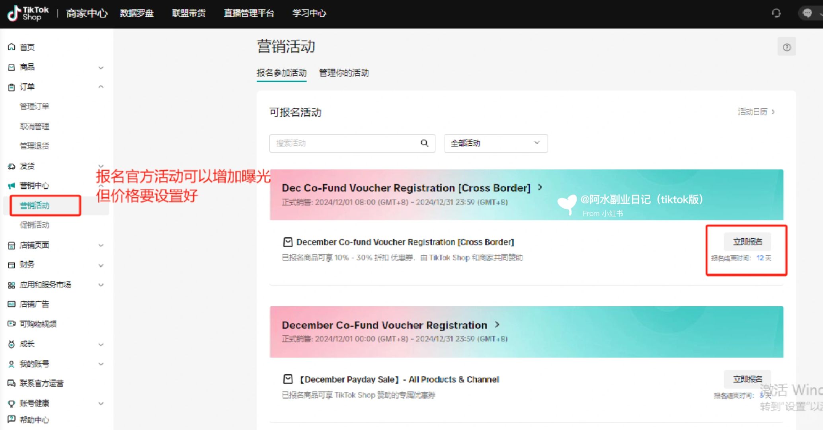Screen dimensions: 823x430
Task: Open 数据罗盘 in top navigation
Action: [x=137, y=13]
